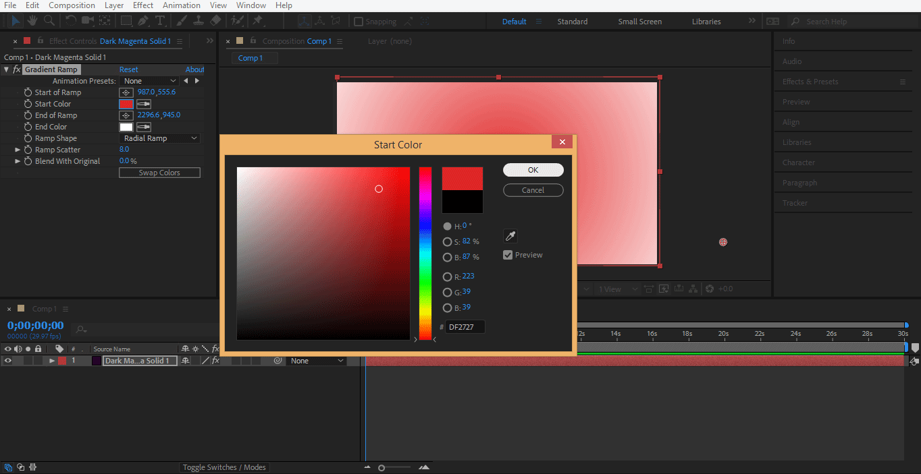Select the Type tool
921x474 pixels.
pyautogui.click(x=160, y=21)
